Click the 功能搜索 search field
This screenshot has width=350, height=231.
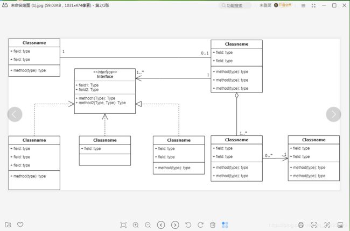click(235, 5)
